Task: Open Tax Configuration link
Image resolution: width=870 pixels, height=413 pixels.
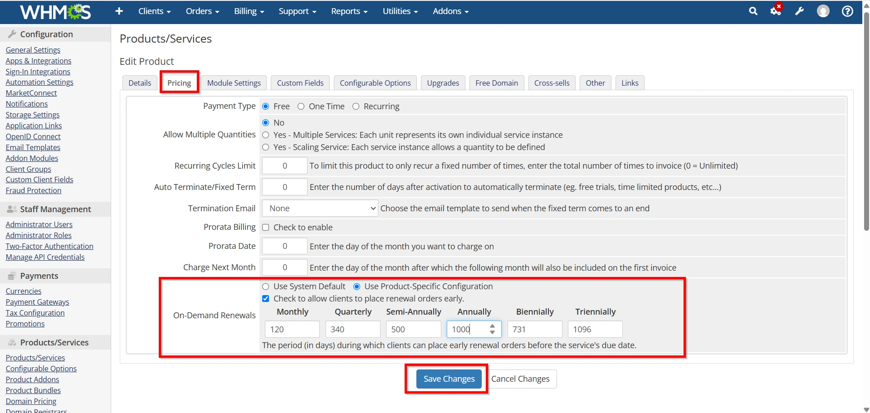Action: (x=35, y=313)
